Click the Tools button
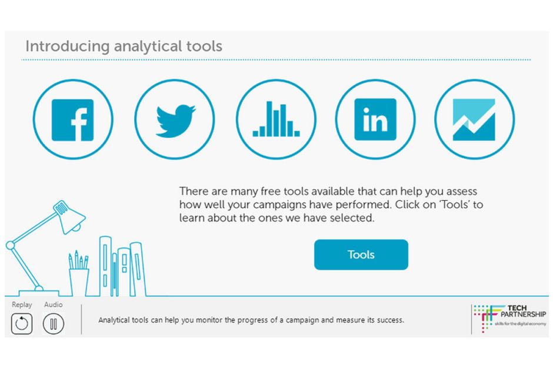 361,255
